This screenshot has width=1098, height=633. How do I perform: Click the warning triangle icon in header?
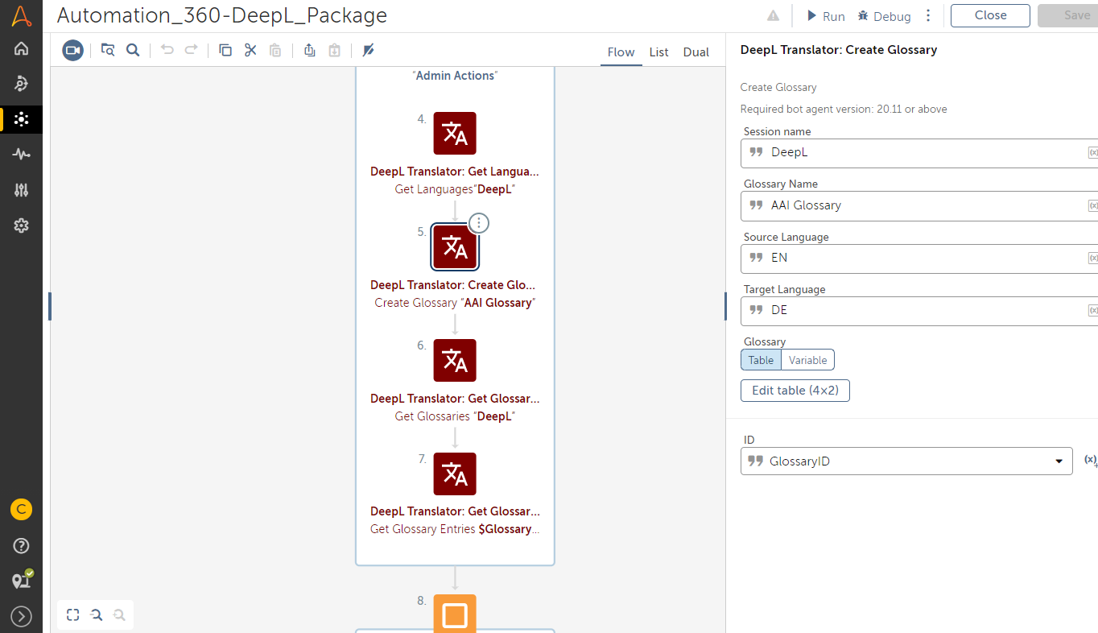[x=773, y=15]
